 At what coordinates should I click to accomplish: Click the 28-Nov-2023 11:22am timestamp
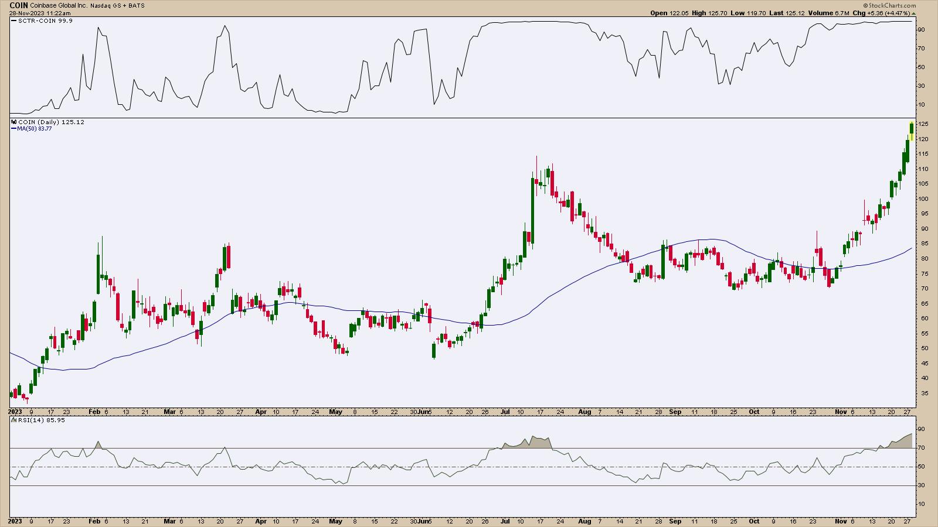40,13
